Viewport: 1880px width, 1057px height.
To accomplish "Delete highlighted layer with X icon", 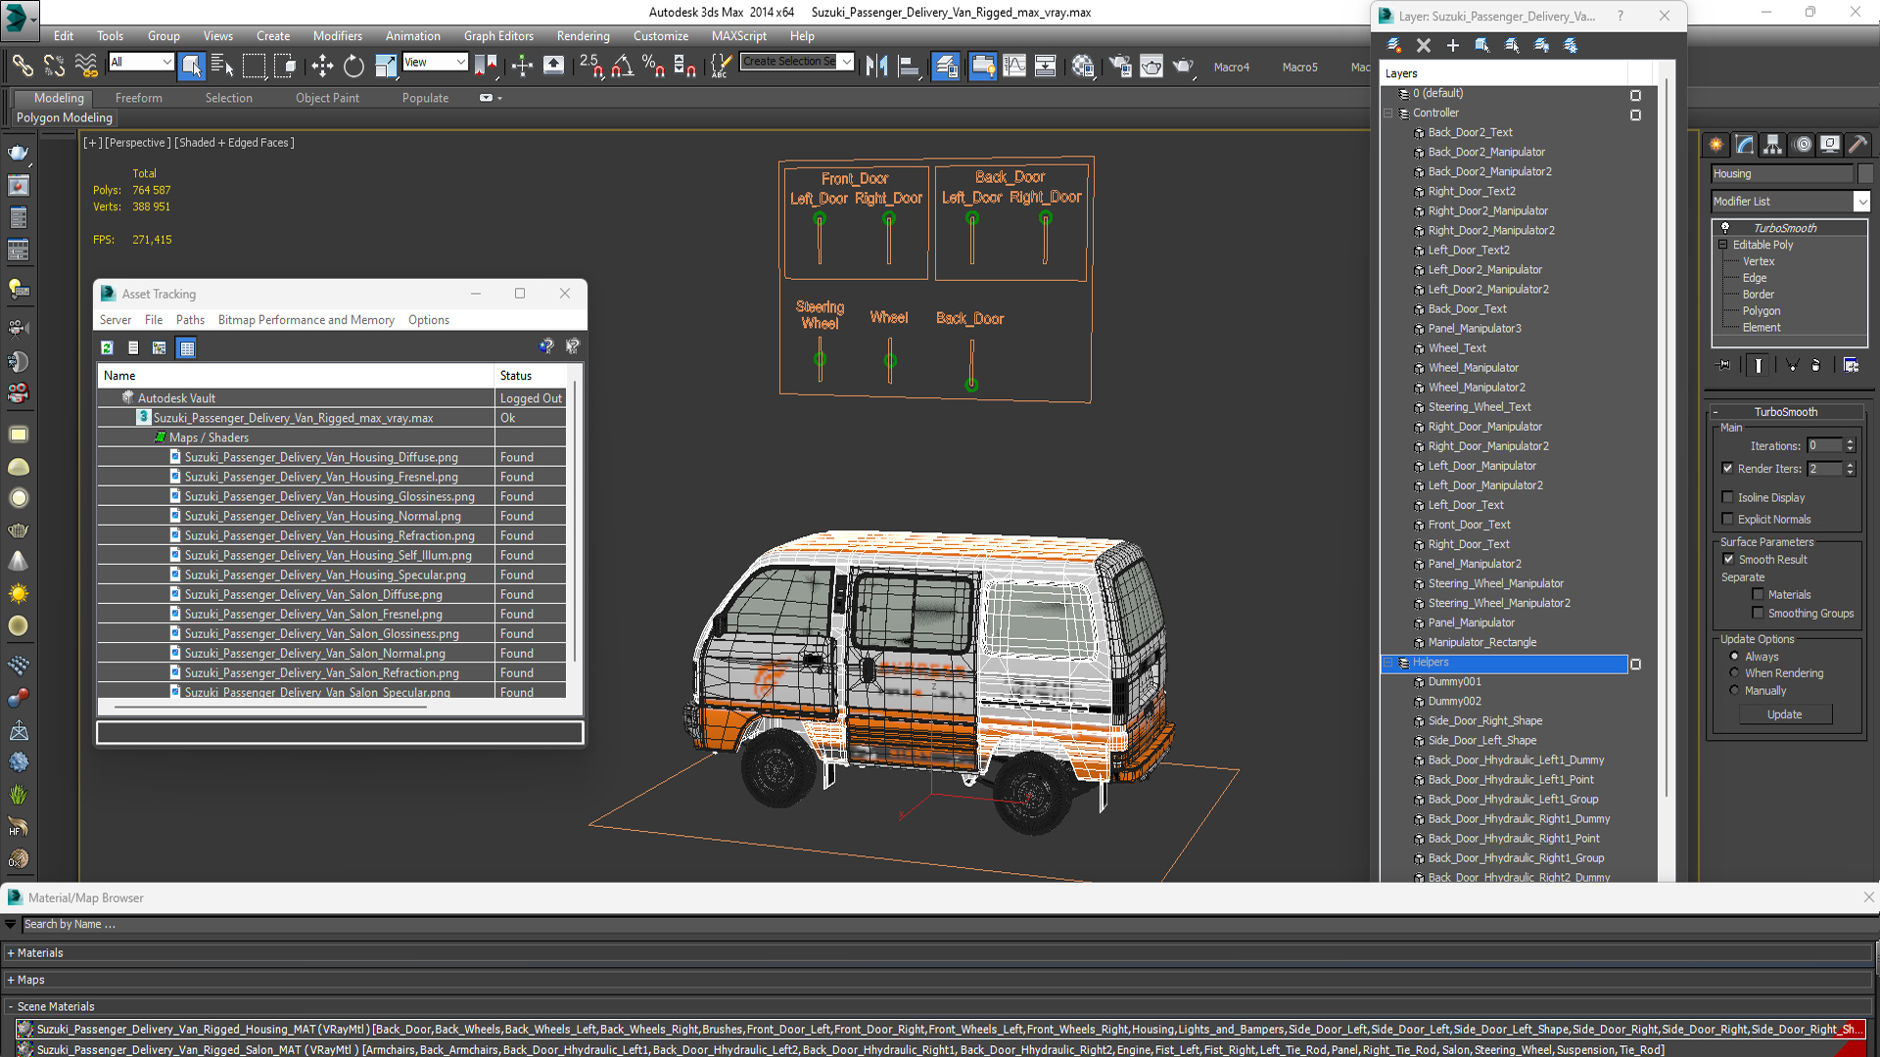I will tap(1424, 45).
